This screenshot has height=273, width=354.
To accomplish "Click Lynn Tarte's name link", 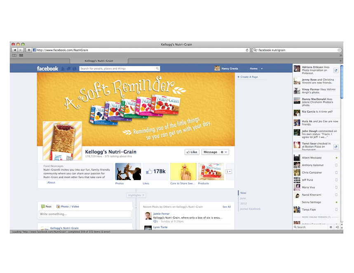I will pyautogui.click(x=160, y=227).
